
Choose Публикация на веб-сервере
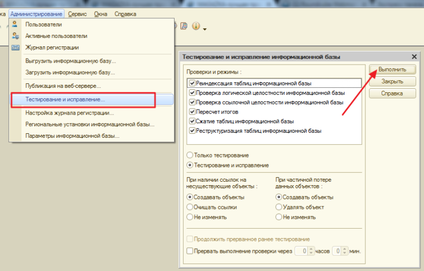click(x=92, y=86)
